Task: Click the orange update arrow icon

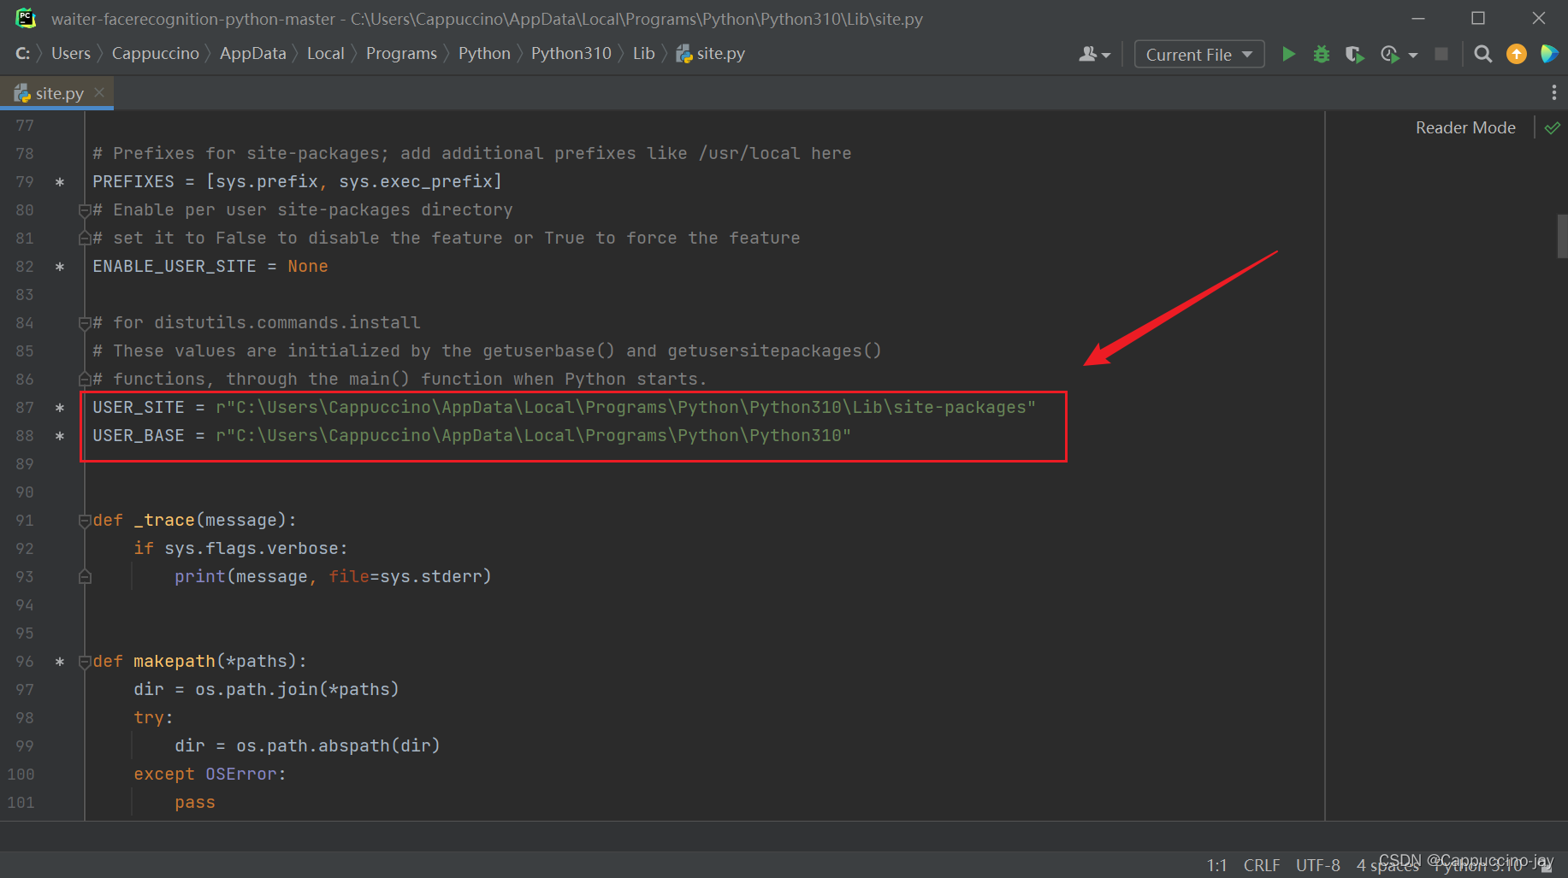Action: pos(1517,55)
